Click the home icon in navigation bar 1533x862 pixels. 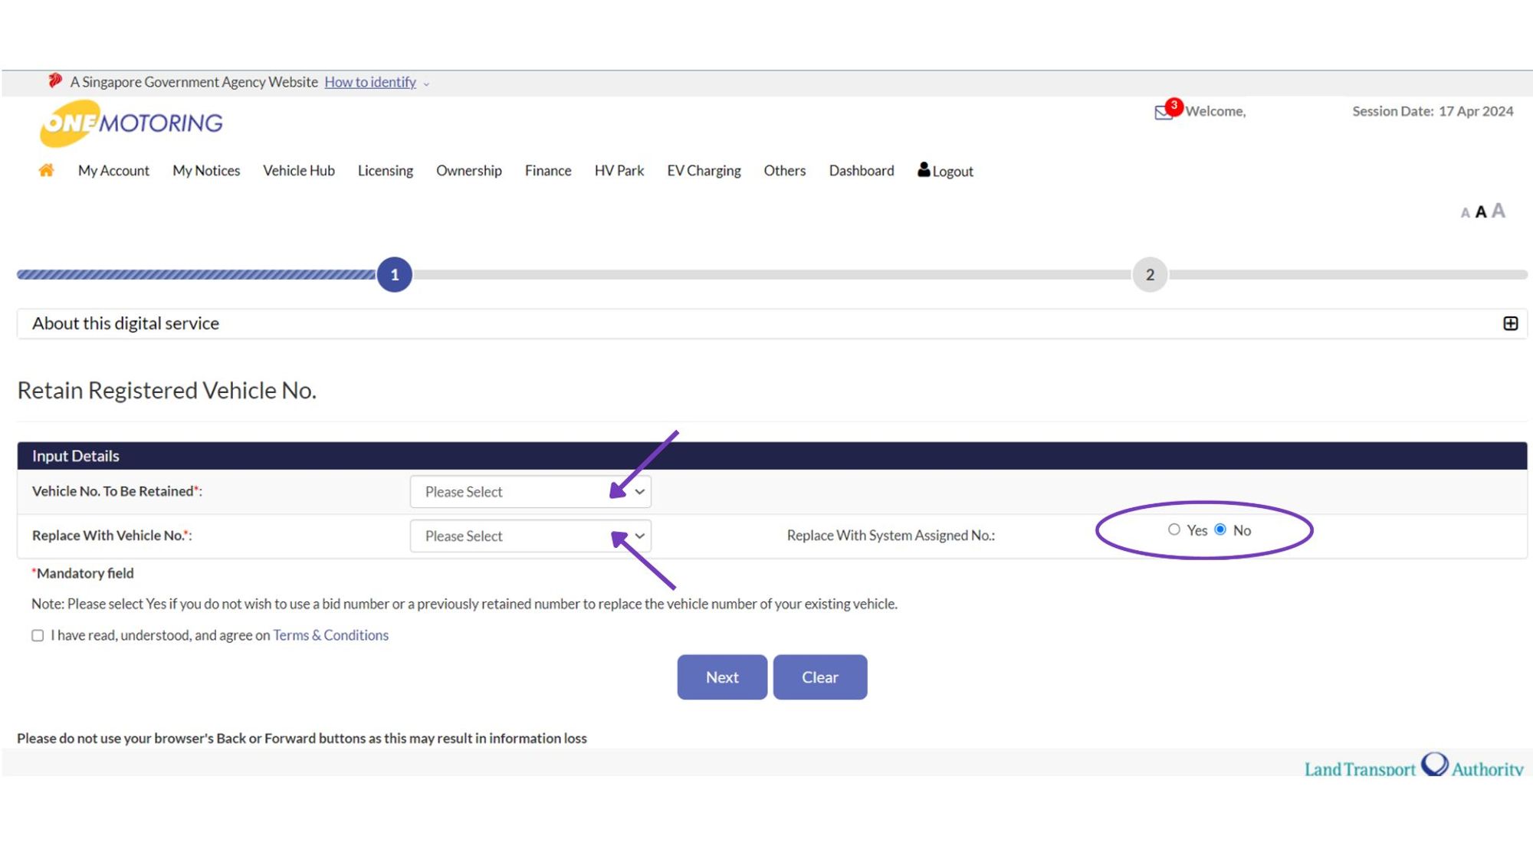45,171
